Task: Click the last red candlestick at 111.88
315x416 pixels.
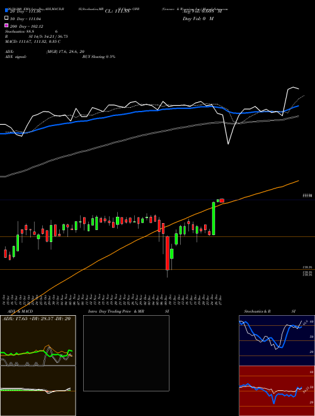Action: click(222, 200)
